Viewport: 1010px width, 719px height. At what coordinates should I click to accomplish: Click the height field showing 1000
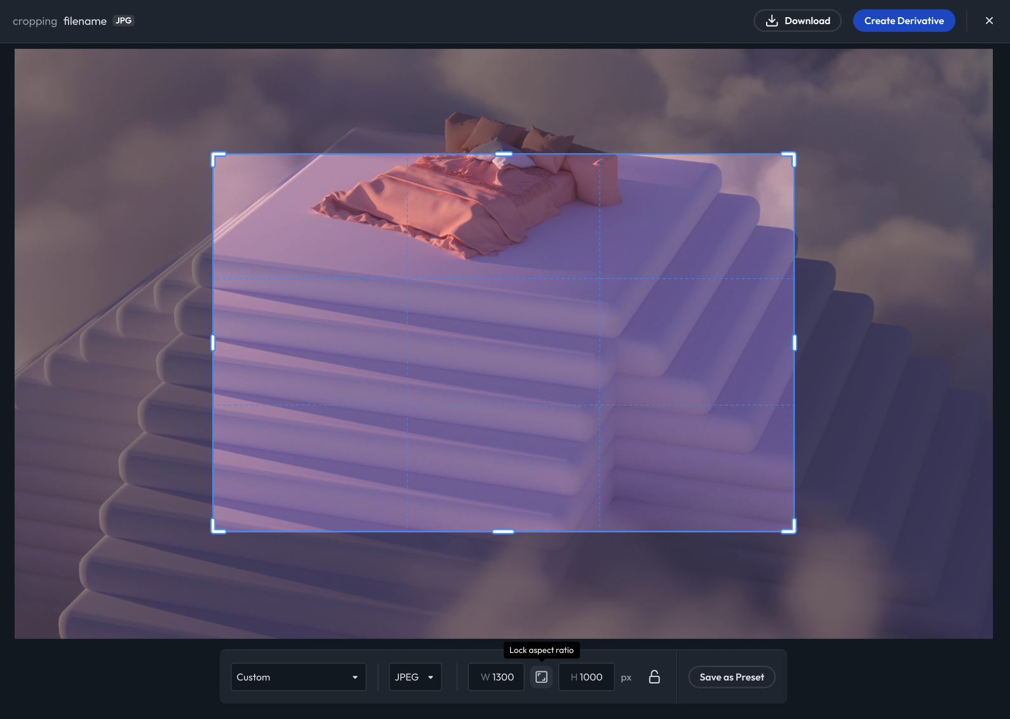(x=586, y=677)
